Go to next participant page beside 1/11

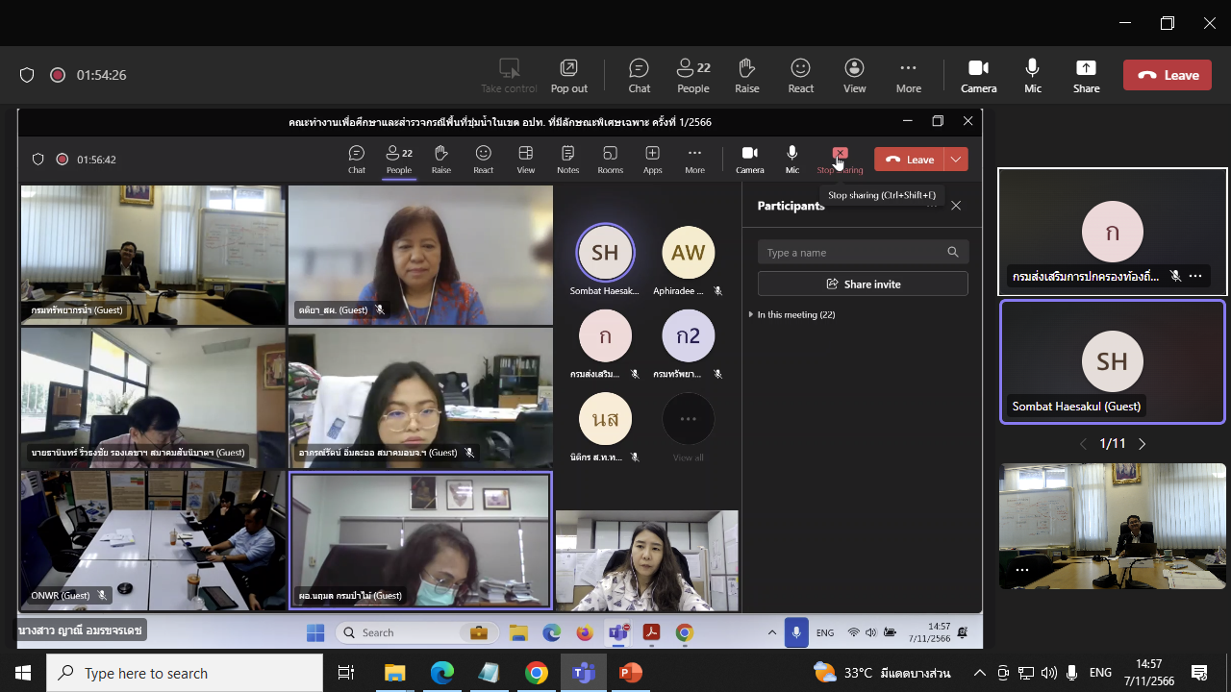(1143, 444)
